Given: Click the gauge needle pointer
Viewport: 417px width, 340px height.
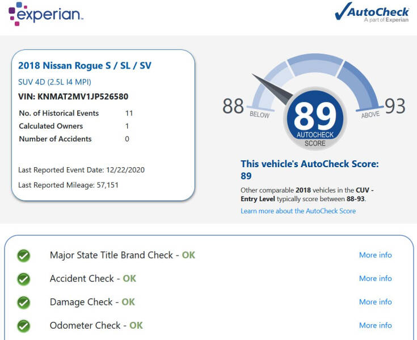Looking at the screenshot, I should (x=271, y=86).
